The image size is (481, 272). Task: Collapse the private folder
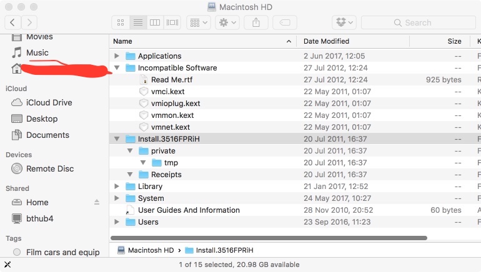[x=130, y=151]
